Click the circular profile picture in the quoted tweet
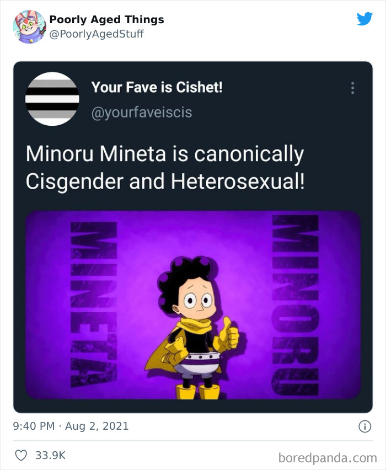Viewport: 386px width, 470px height. tap(52, 99)
